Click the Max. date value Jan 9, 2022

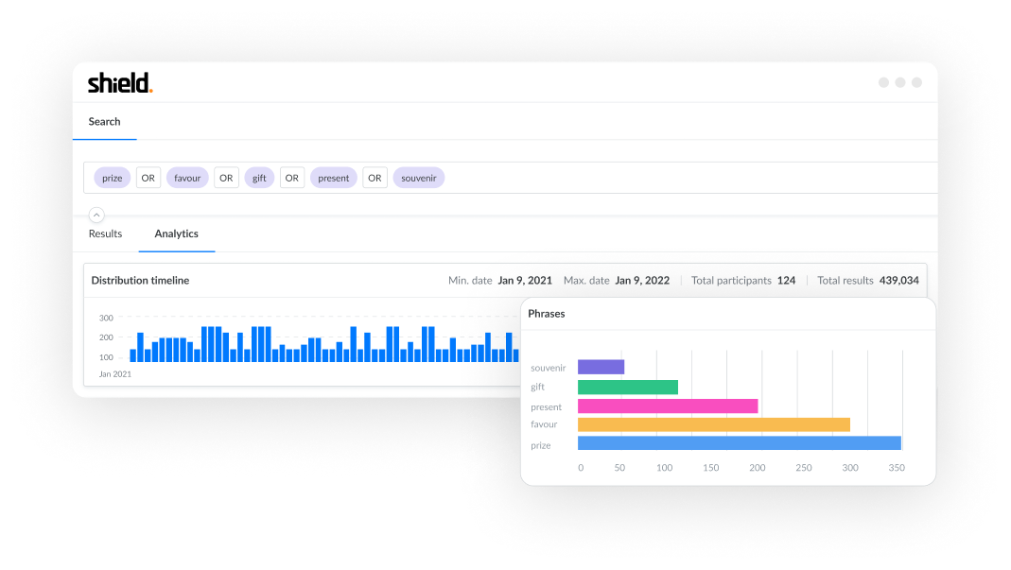pos(641,281)
